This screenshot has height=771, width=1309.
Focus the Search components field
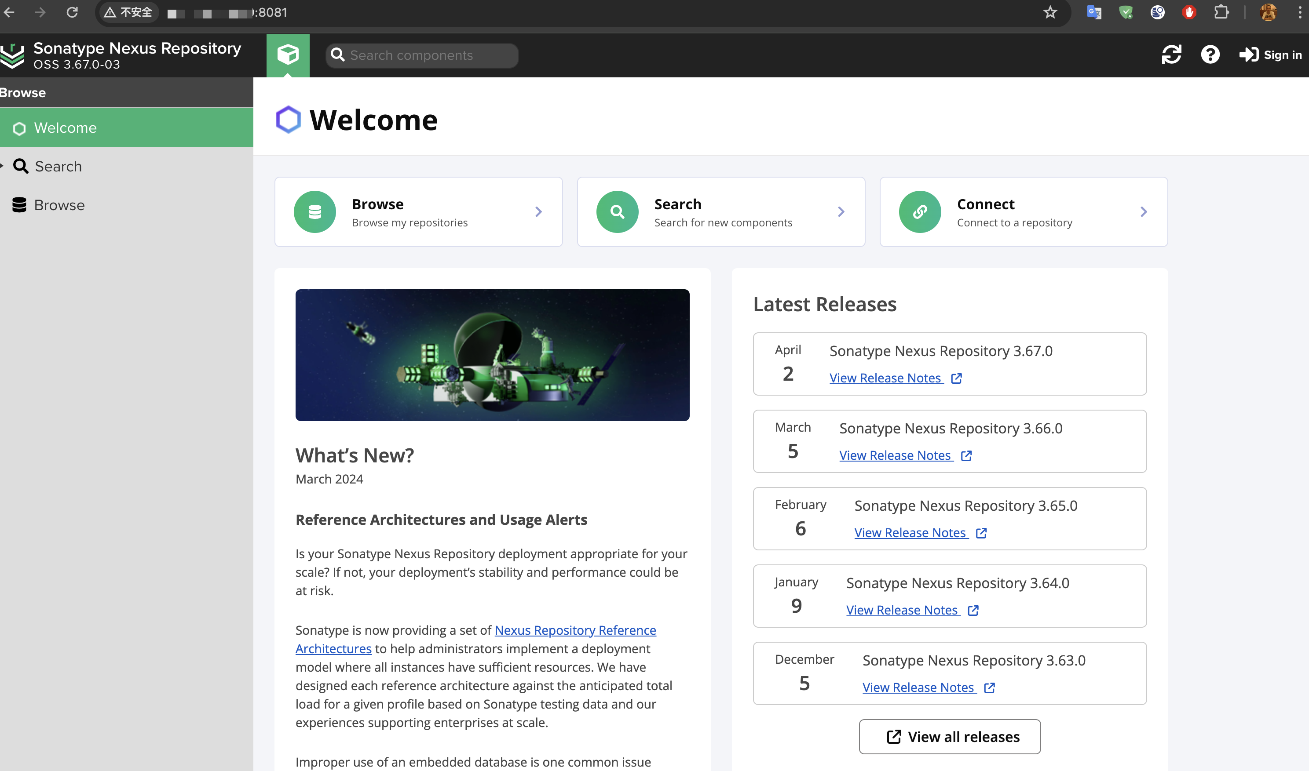(x=422, y=55)
